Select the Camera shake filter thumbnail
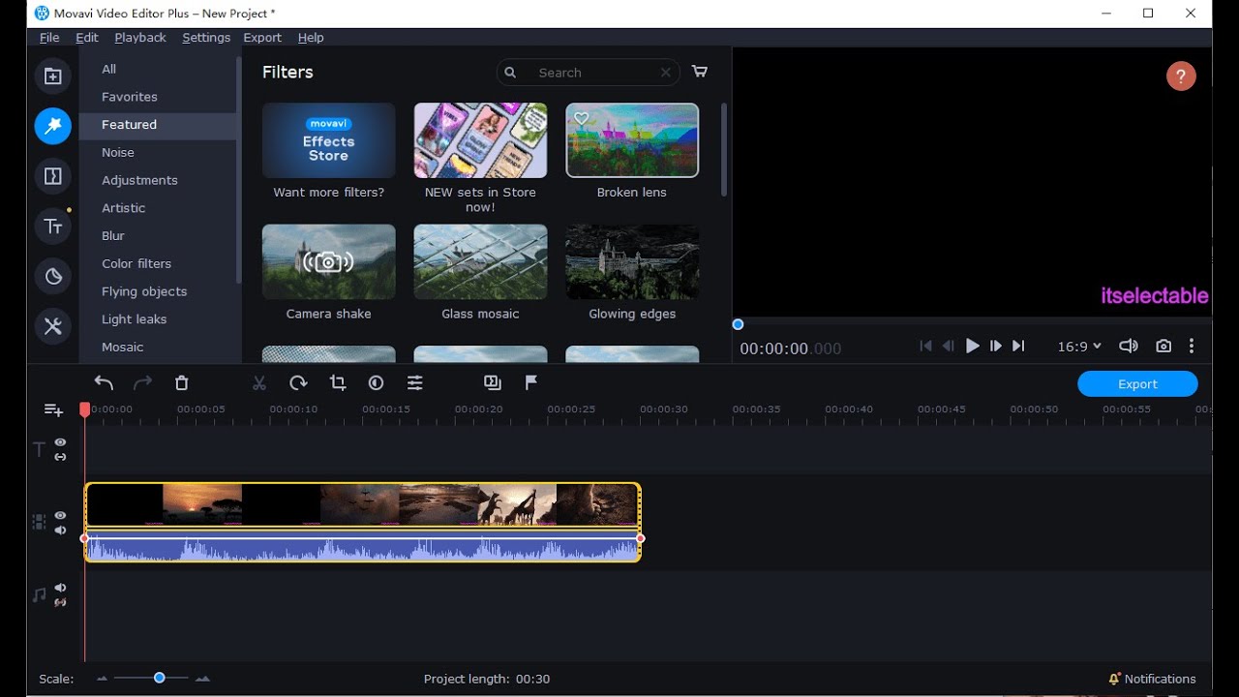 328,261
